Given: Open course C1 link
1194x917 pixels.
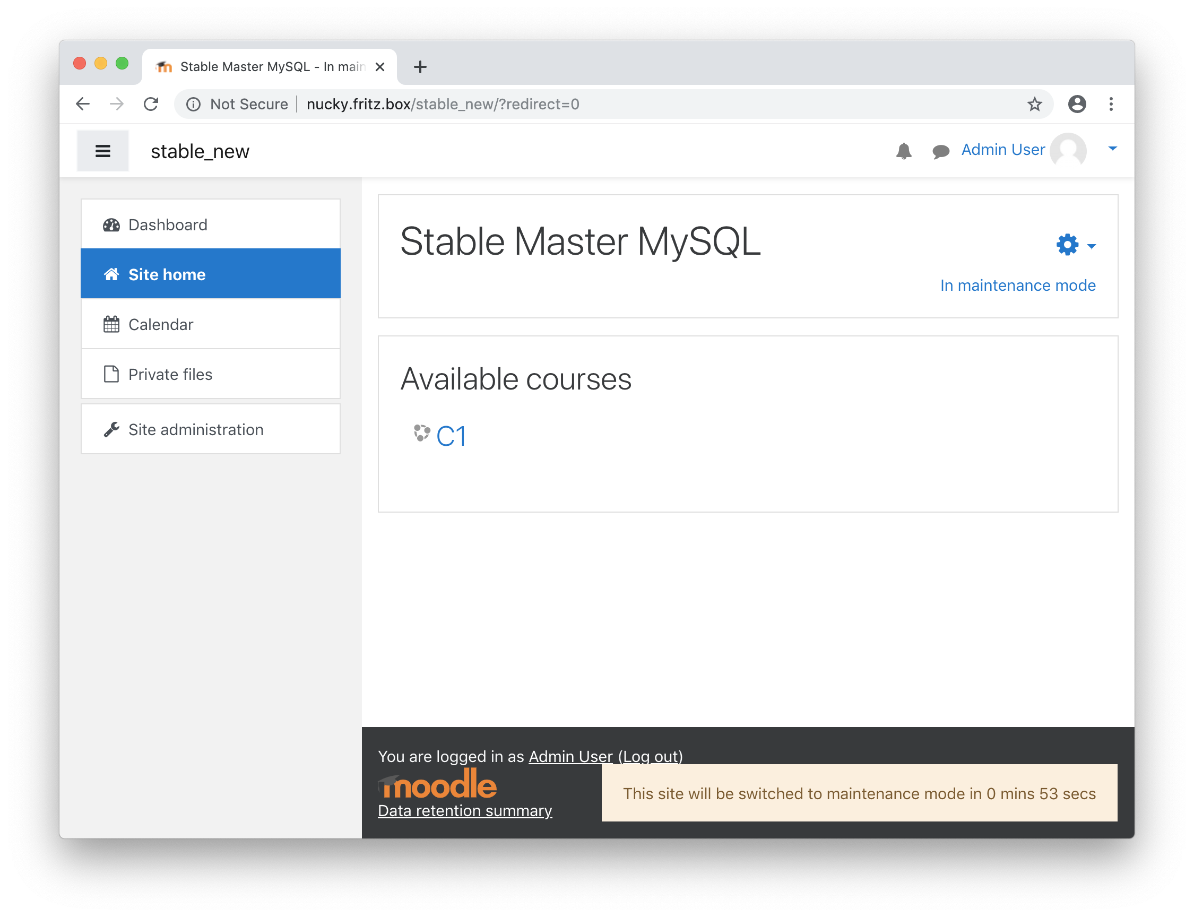Looking at the screenshot, I should point(451,436).
